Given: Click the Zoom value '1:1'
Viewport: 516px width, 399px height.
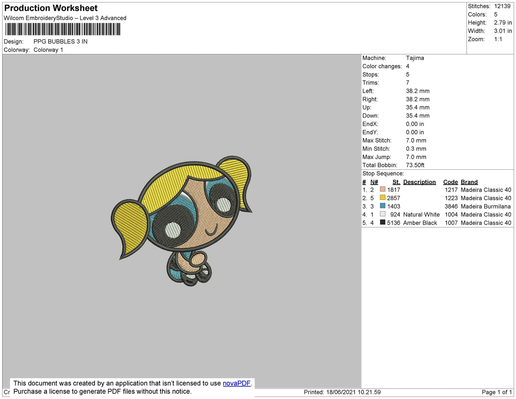Looking at the screenshot, I should [x=498, y=39].
